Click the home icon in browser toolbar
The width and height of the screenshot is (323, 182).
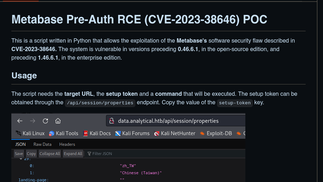pos(58,121)
